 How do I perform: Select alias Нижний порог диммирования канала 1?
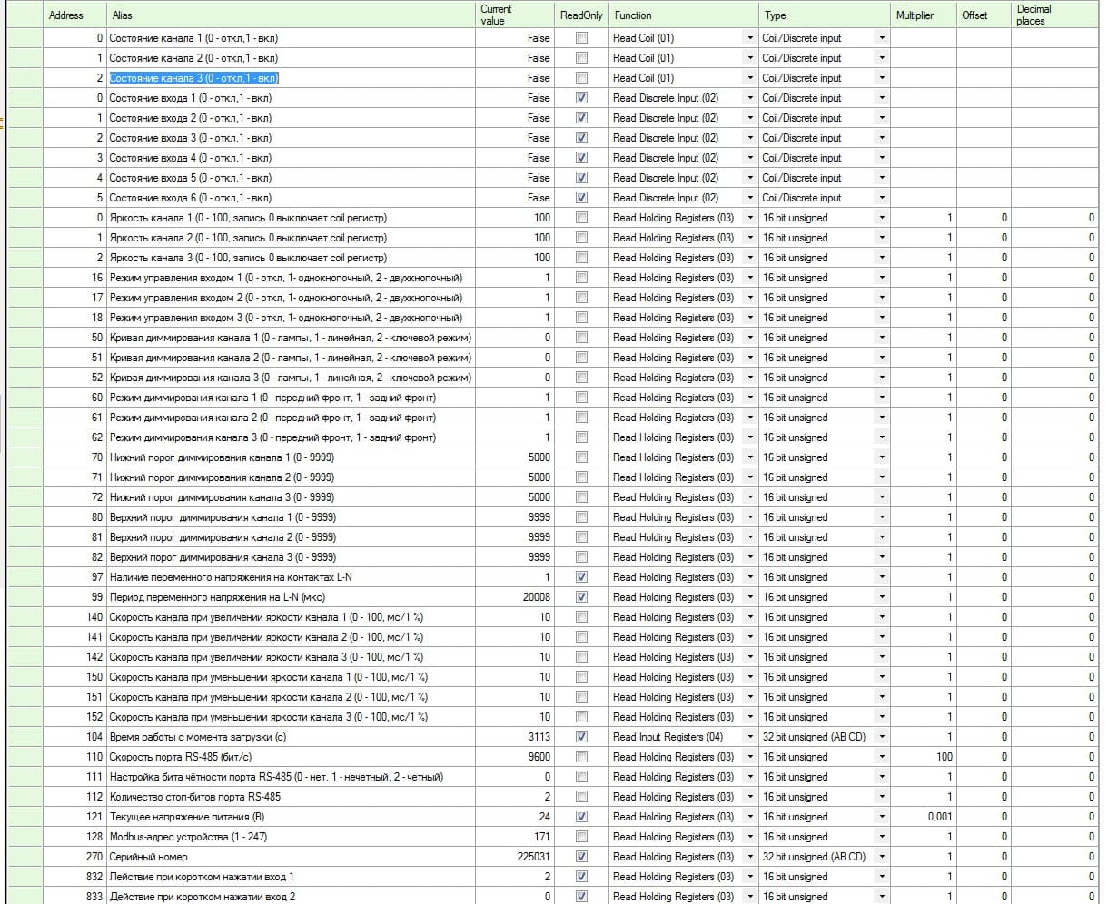coord(291,457)
